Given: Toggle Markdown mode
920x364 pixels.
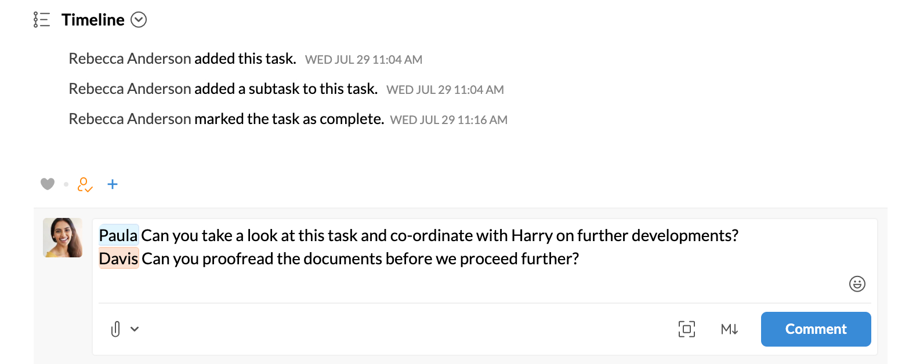Looking at the screenshot, I should [x=729, y=329].
